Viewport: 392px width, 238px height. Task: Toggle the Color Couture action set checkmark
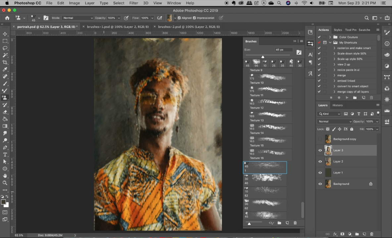(319, 37)
